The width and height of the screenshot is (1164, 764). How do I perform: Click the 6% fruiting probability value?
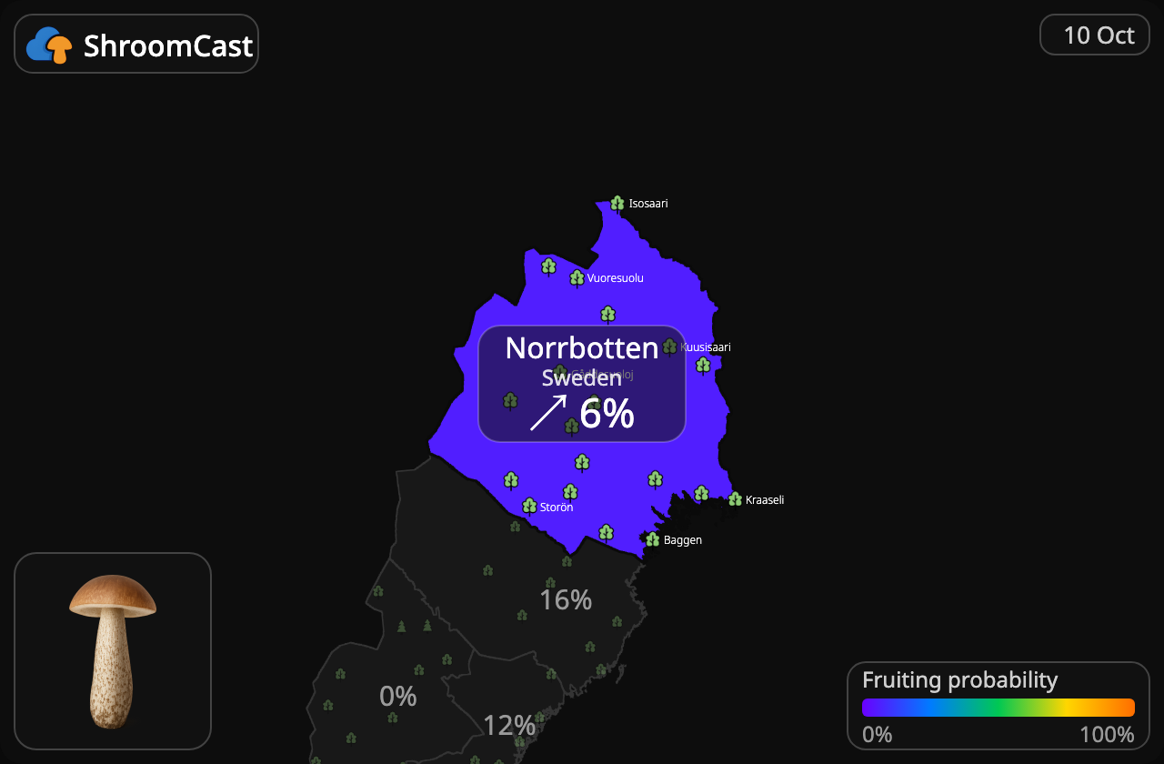click(607, 415)
